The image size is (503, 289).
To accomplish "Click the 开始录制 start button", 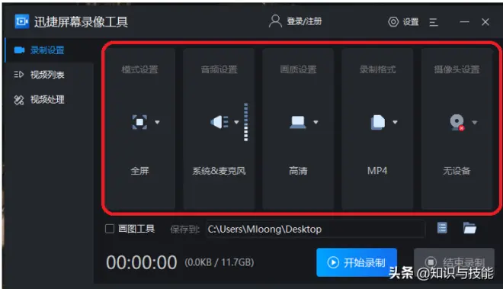I will [357, 262].
